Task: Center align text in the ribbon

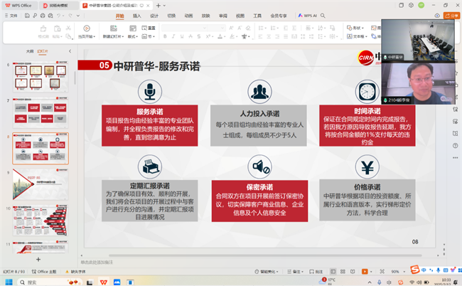Action: [269, 36]
